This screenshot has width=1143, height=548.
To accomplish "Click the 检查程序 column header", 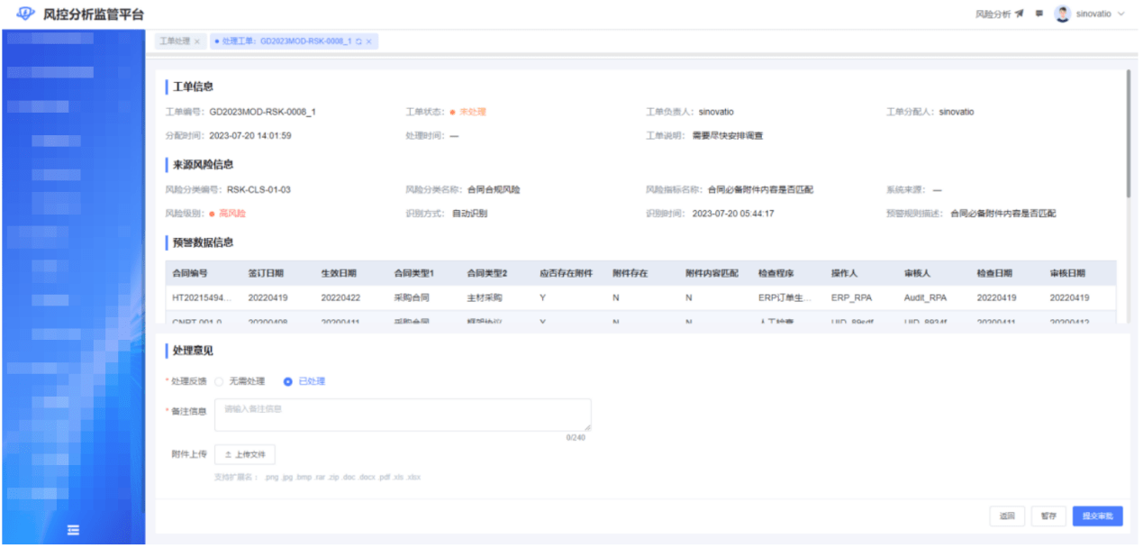I will coord(776,273).
